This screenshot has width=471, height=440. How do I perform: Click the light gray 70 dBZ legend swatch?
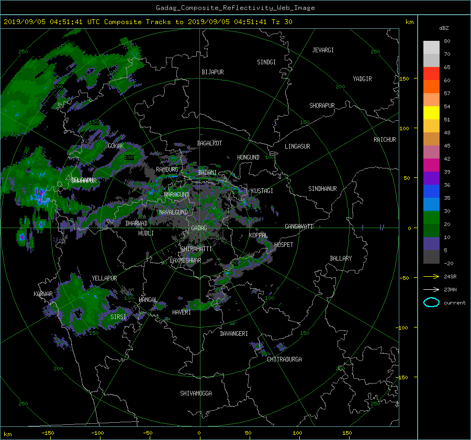pyautogui.click(x=431, y=48)
